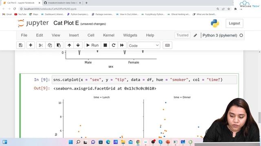Viewport: 261px width, 146px height.
Task: Open the File menu
Action: click(24, 35)
